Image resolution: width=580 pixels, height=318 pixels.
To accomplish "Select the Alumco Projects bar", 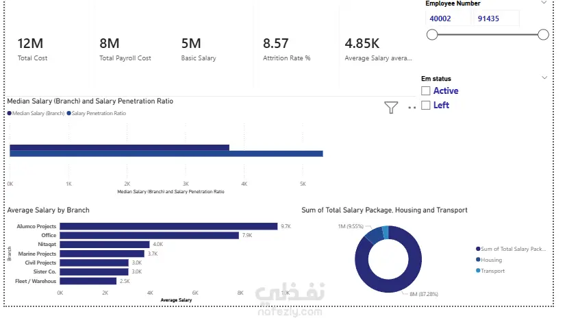I will [168, 226].
